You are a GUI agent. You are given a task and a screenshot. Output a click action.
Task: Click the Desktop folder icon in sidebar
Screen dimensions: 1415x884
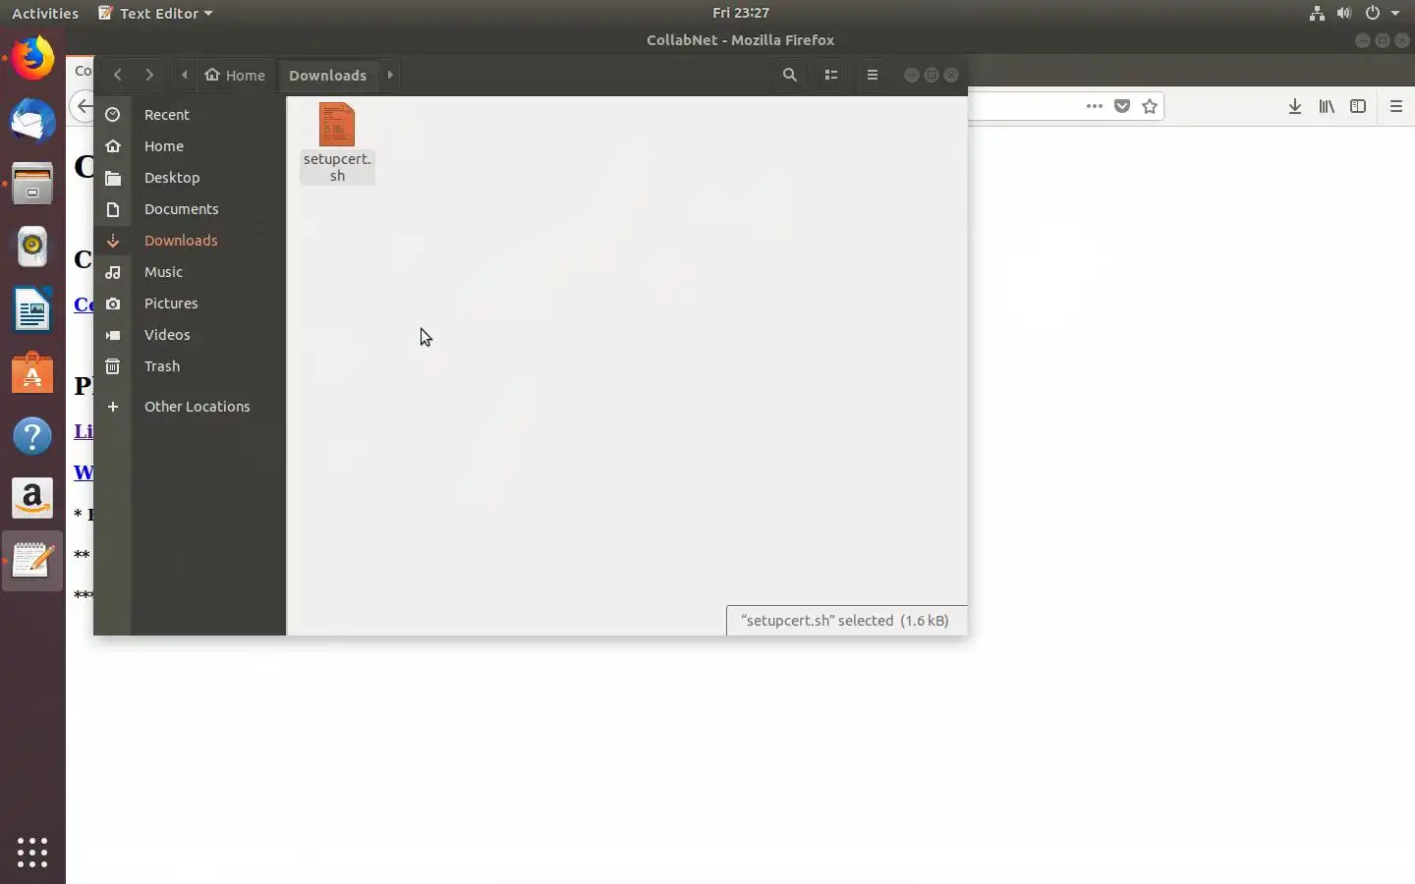click(113, 178)
